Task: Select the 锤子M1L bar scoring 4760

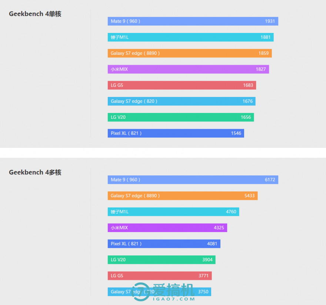Action: (x=173, y=212)
